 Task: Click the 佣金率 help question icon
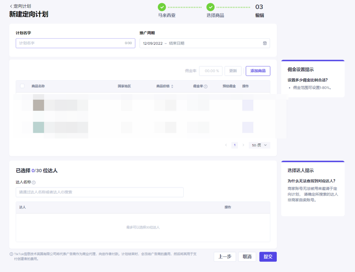(x=206, y=86)
